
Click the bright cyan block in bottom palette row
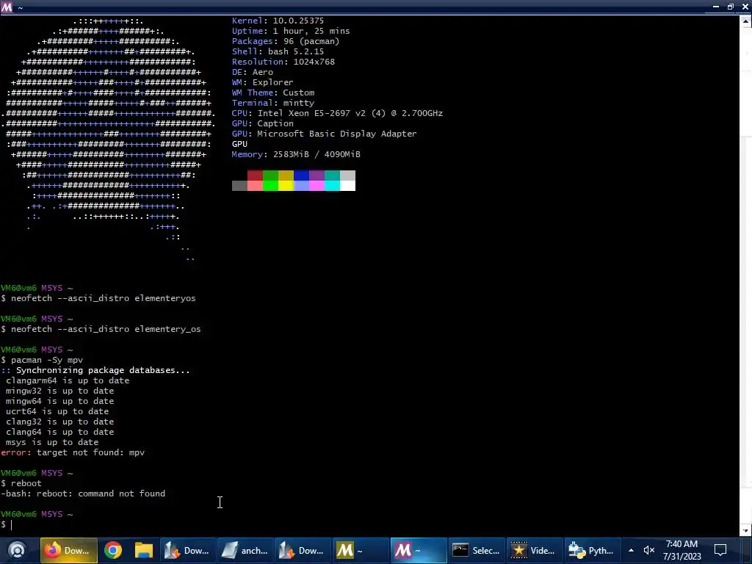[333, 186]
